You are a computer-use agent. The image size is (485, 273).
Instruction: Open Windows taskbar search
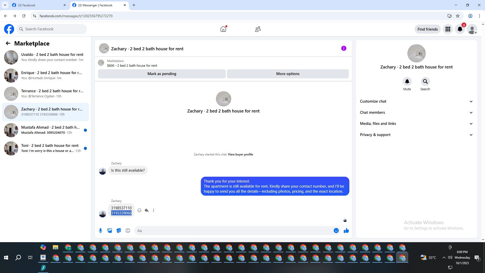[18, 258]
